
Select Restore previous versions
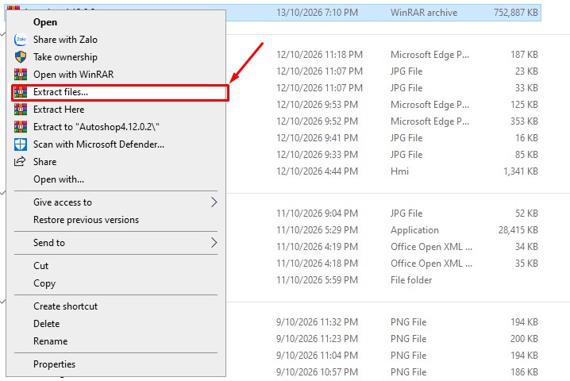pos(87,220)
